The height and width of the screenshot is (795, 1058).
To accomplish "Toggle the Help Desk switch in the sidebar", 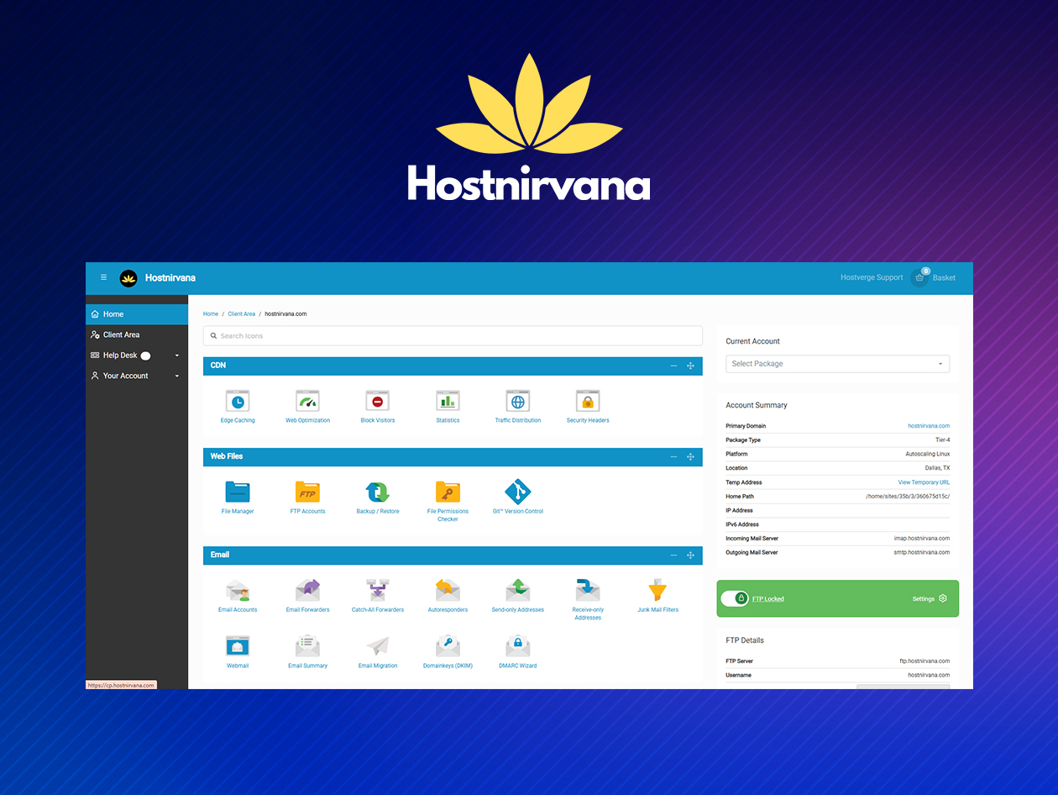I will coord(144,355).
